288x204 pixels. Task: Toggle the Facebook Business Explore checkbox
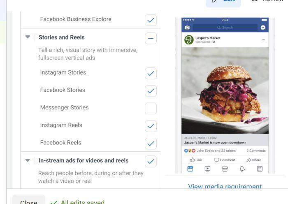click(151, 20)
